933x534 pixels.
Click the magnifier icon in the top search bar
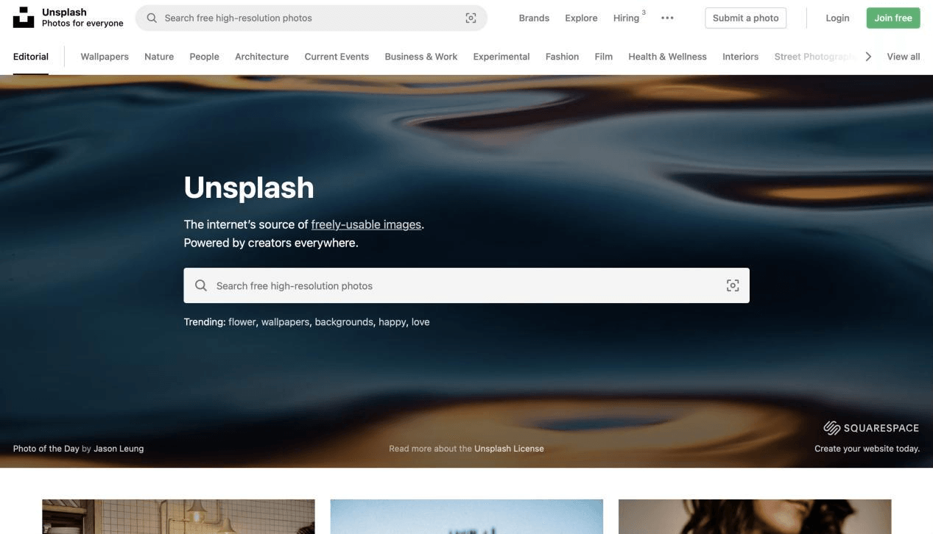point(152,17)
